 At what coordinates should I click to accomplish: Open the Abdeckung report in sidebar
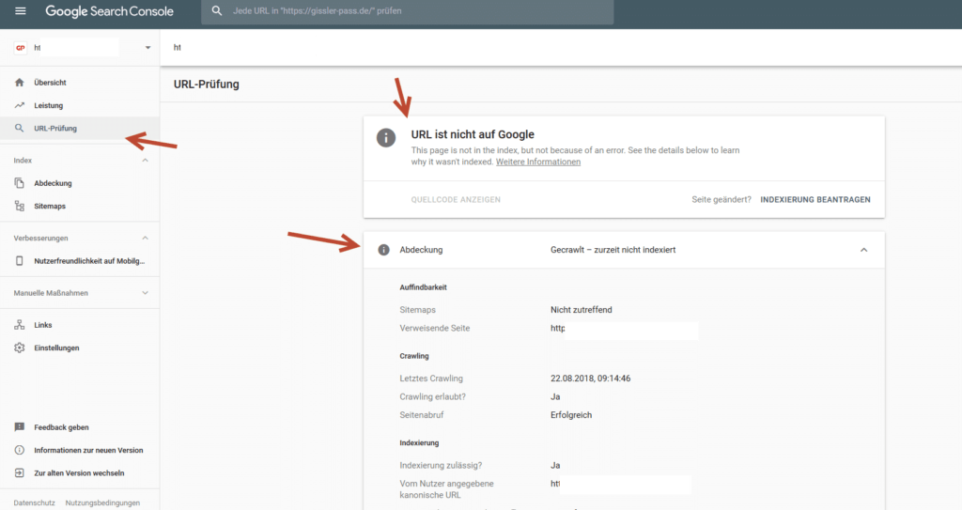pyautogui.click(x=53, y=183)
